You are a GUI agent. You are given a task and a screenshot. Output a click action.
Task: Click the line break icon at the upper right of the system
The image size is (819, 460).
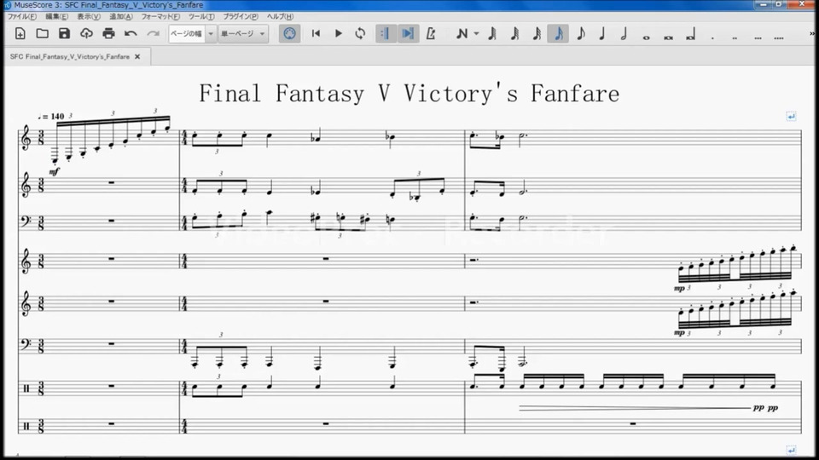pyautogui.click(x=791, y=117)
